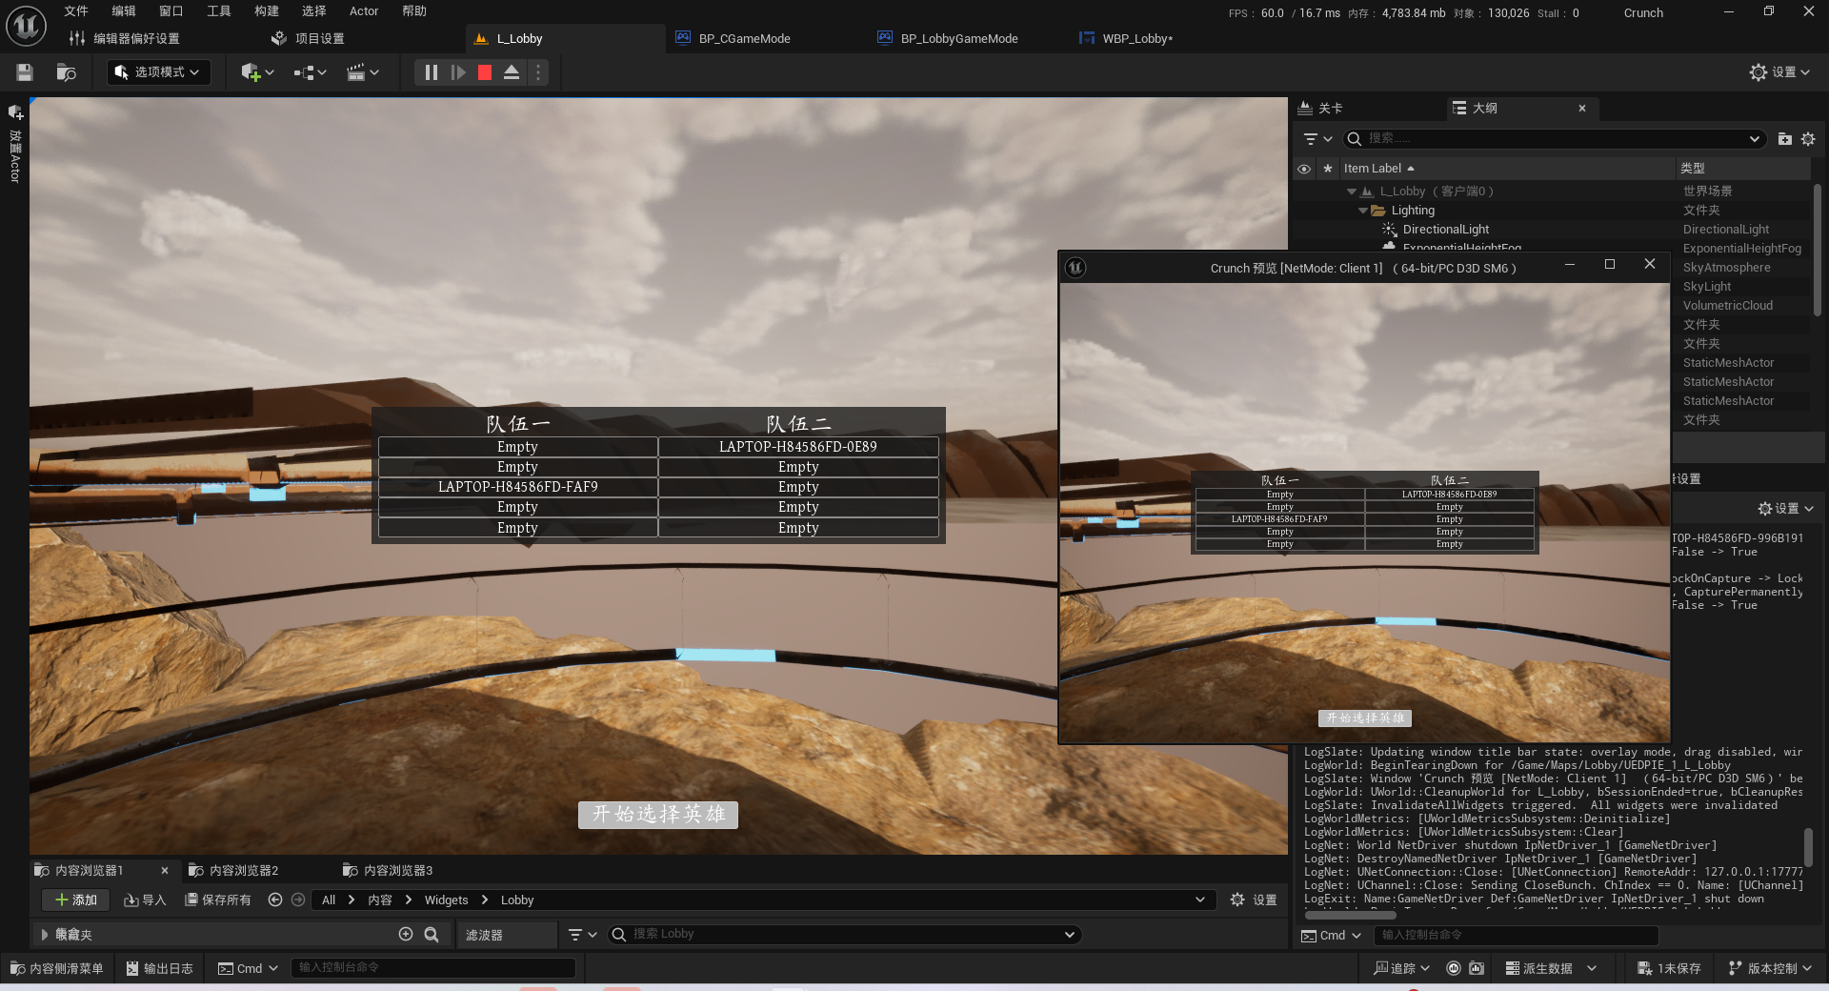Open the cinematics clapperboard icon

(x=362, y=72)
